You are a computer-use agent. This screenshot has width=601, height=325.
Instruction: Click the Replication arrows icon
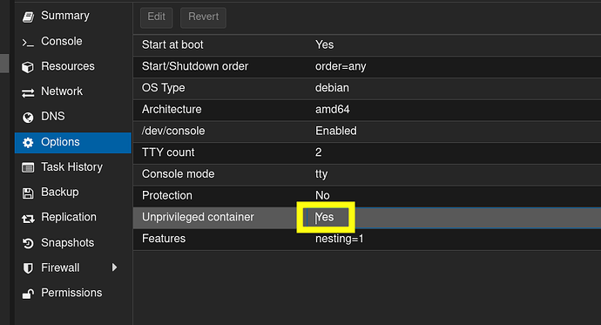[x=28, y=218]
